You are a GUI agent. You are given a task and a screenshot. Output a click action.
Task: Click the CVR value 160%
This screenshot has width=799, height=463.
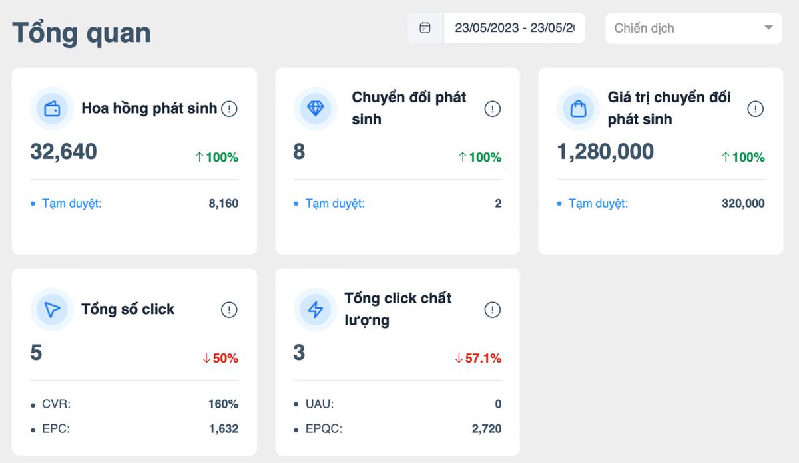click(x=223, y=404)
